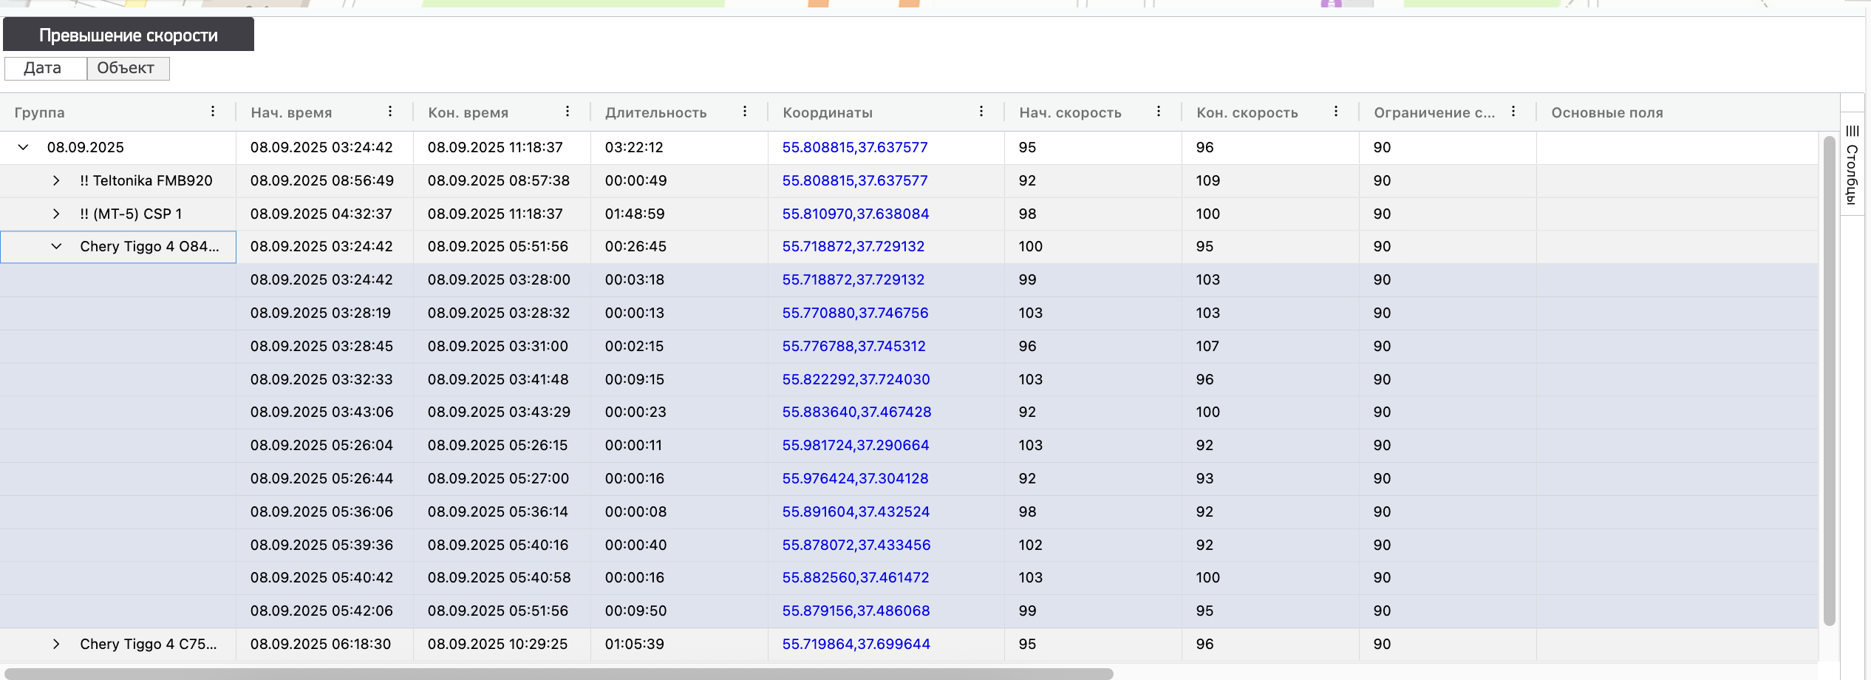Open the Нач. скорость column menu icon
The image size is (1871, 680).
coord(1159,112)
